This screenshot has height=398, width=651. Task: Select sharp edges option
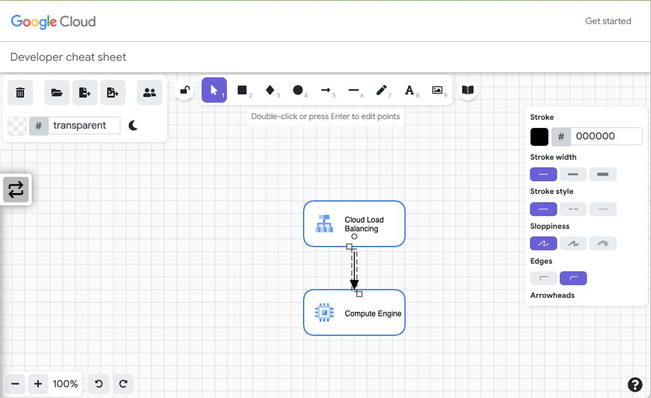tap(543, 278)
